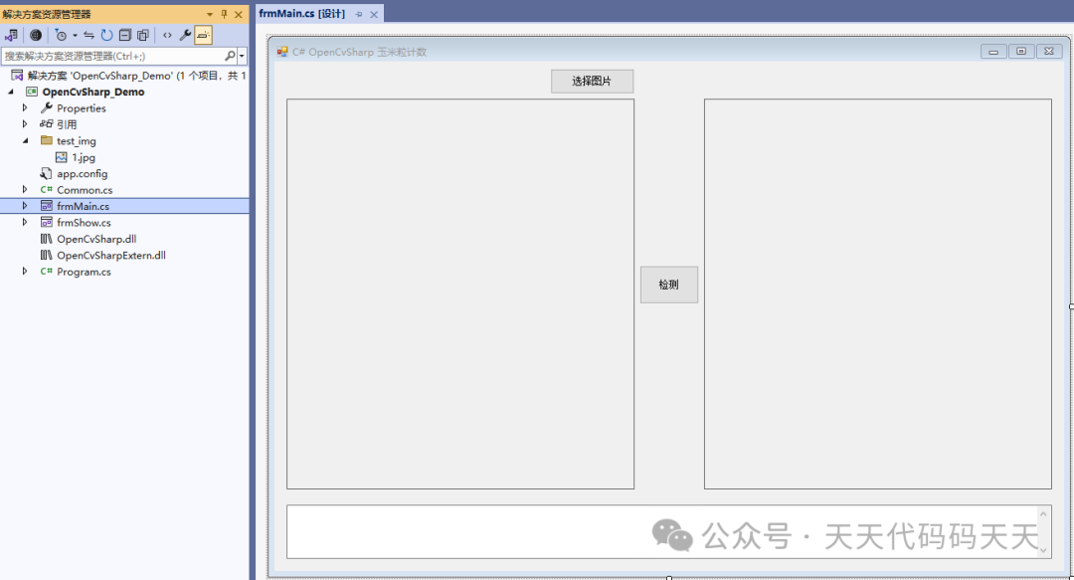Click the text box scrollbar up arrow
The height and width of the screenshot is (580, 1074).
tap(1043, 513)
